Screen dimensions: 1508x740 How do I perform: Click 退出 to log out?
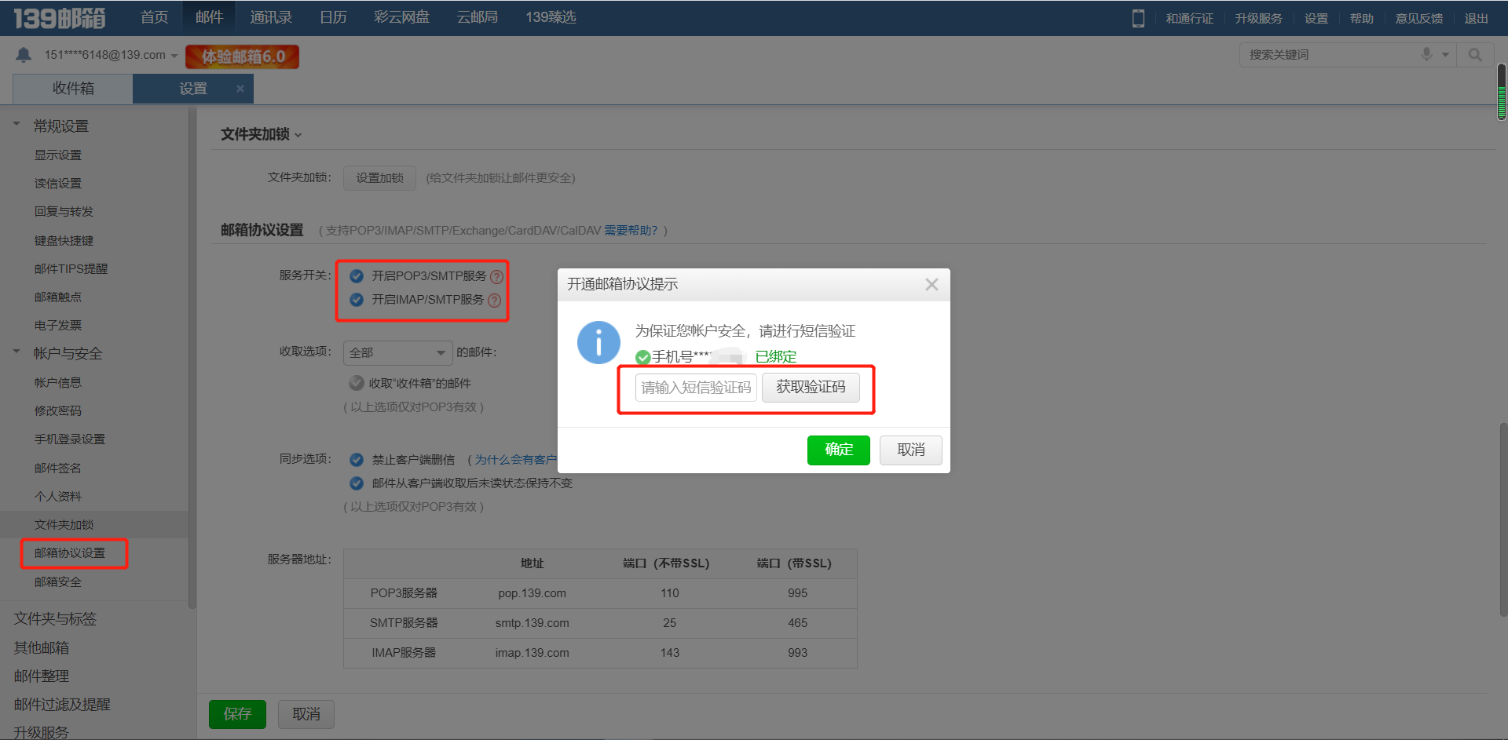tap(1476, 19)
